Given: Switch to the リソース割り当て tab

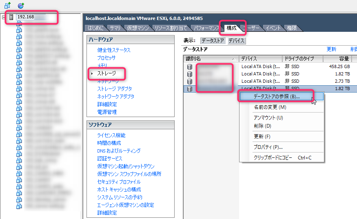Looking at the screenshot, I should point(171,28).
